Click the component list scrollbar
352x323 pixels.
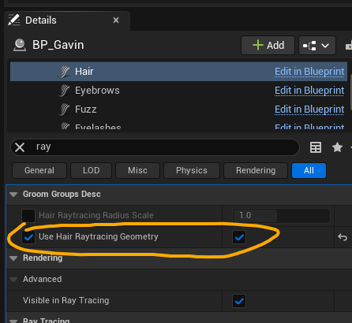click(x=350, y=92)
